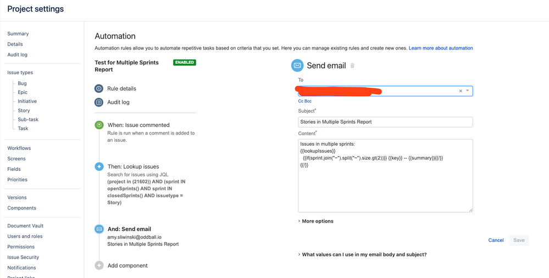Open Issue Security settings

pos(23,257)
